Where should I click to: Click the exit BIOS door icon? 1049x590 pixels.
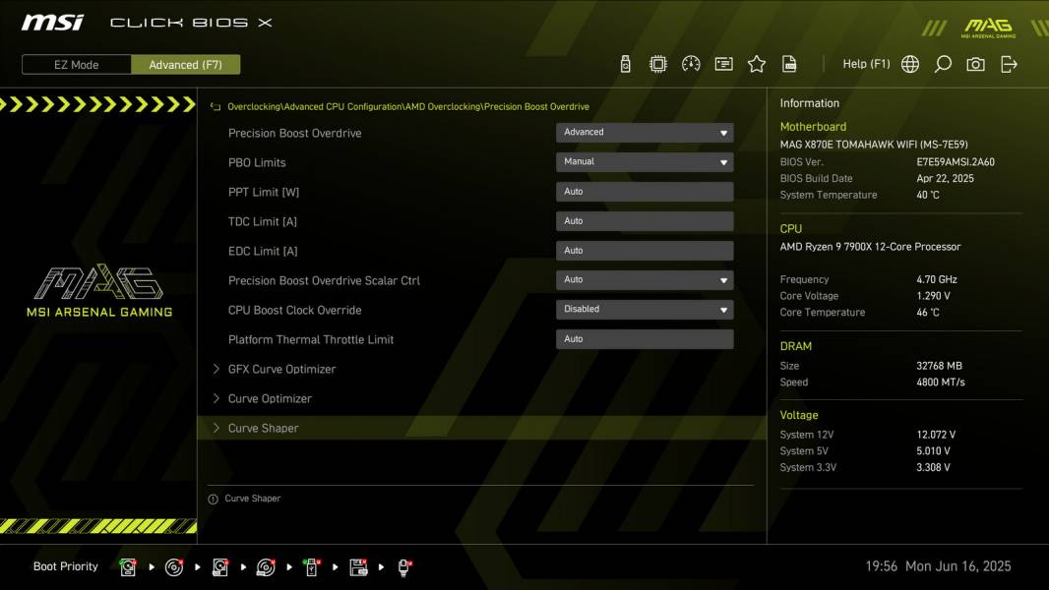coord(1009,64)
